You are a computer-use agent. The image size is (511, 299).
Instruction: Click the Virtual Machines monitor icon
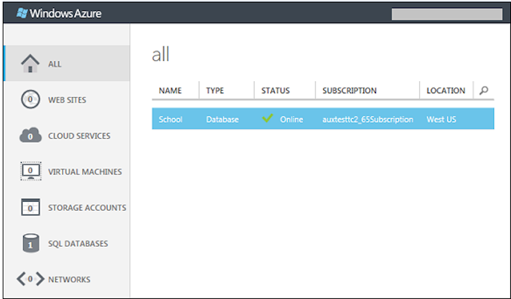pos(31,171)
